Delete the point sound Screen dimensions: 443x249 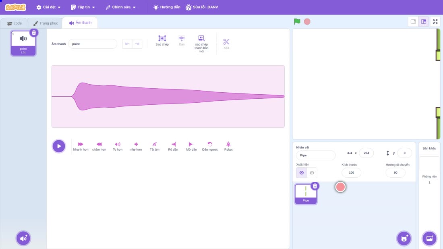[x=34, y=33]
